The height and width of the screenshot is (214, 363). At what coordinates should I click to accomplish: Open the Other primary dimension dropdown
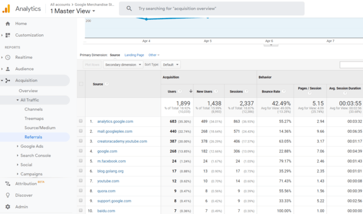[154, 55]
